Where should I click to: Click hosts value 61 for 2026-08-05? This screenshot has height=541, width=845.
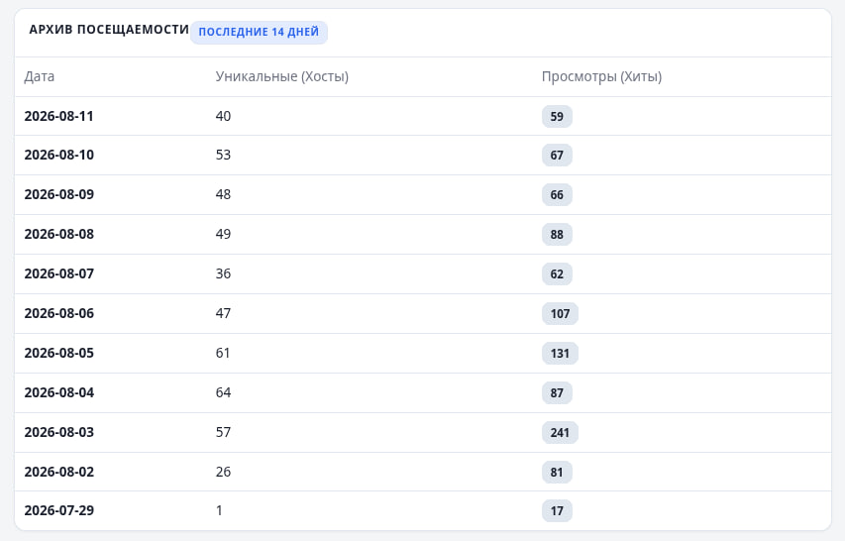(x=223, y=353)
